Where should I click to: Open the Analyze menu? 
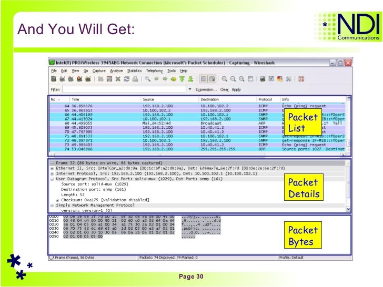tap(116, 71)
